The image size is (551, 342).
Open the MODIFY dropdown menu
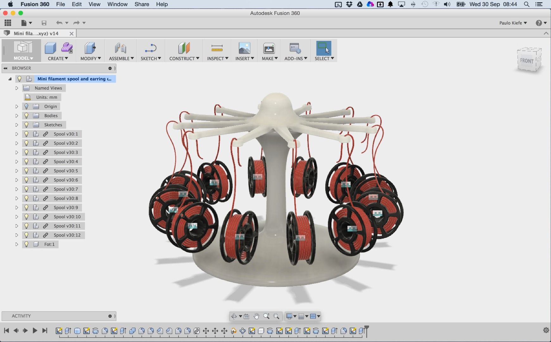pyautogui.click(x=91, y=59)
